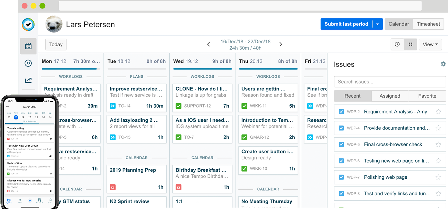Toggle the WDP-6 issue checkbox
This screenshot has height=209, width=448.
coord(341,161)
